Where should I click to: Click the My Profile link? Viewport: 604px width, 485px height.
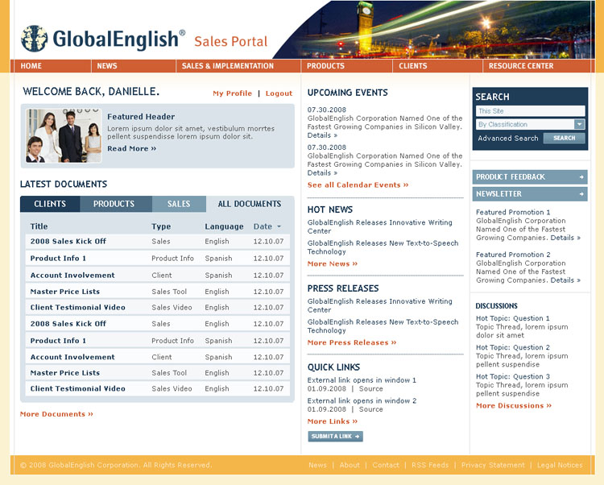232,93
